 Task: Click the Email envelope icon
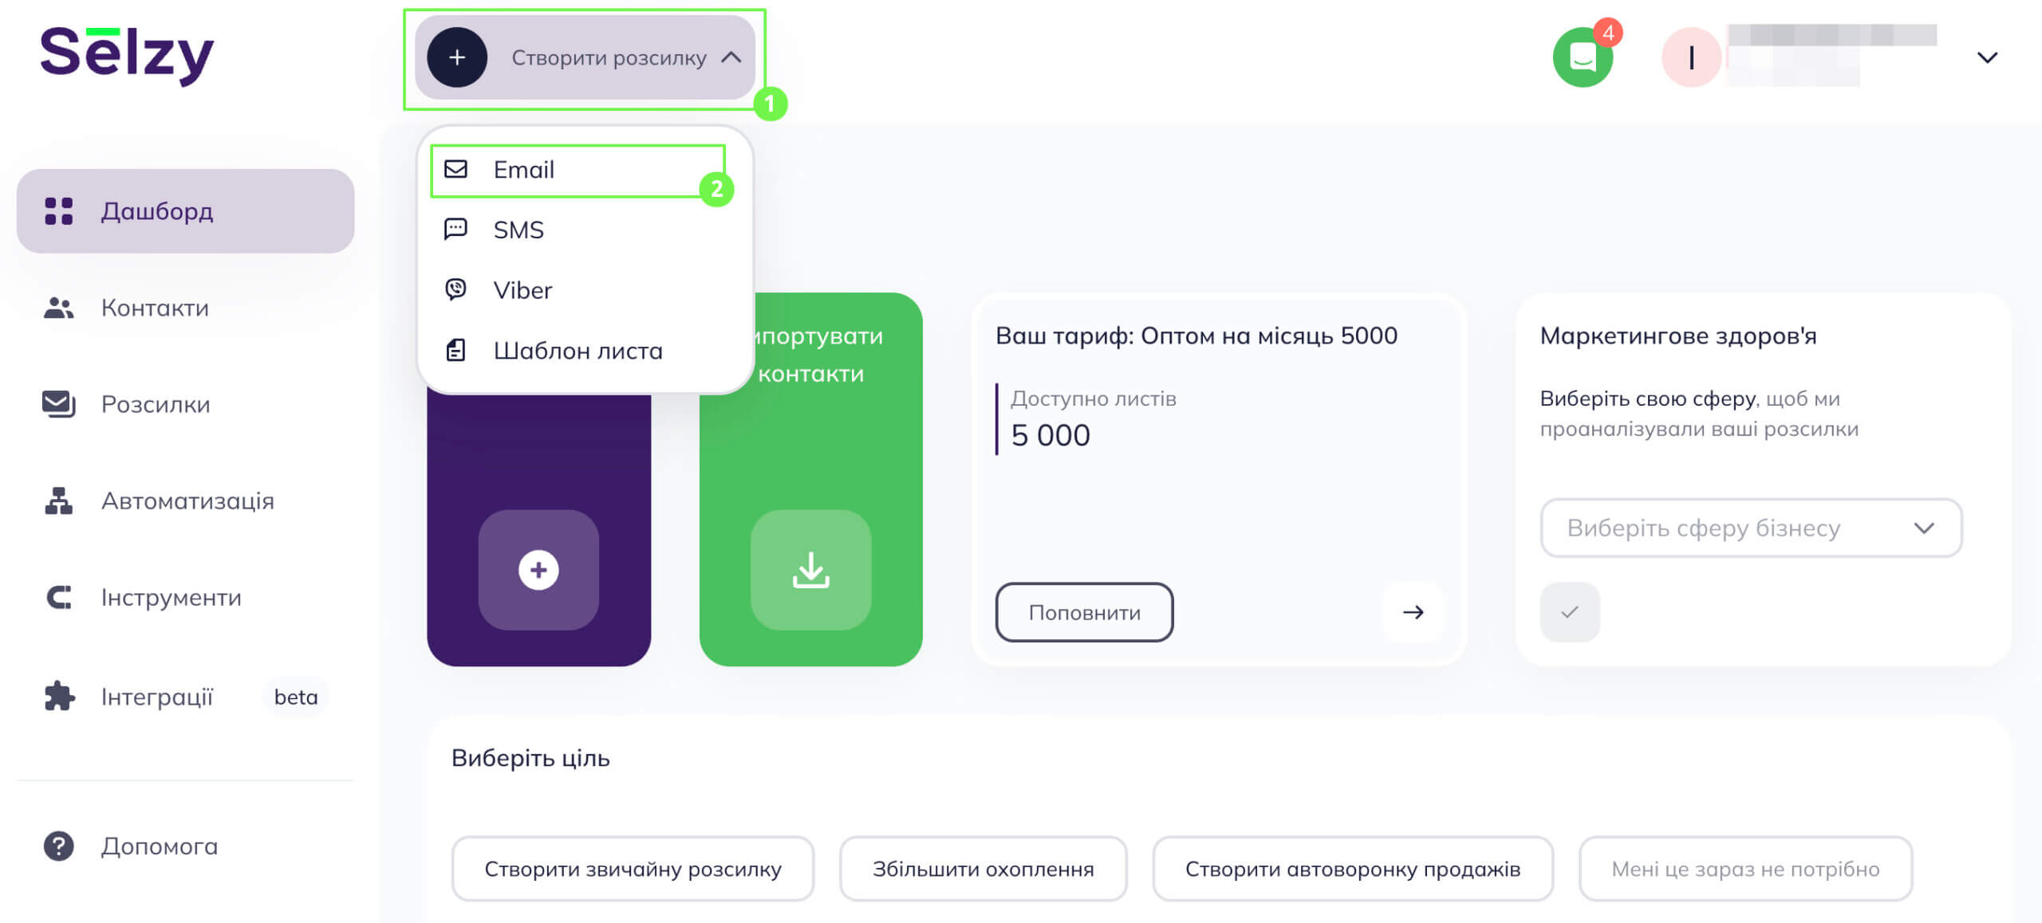point(455,169)
